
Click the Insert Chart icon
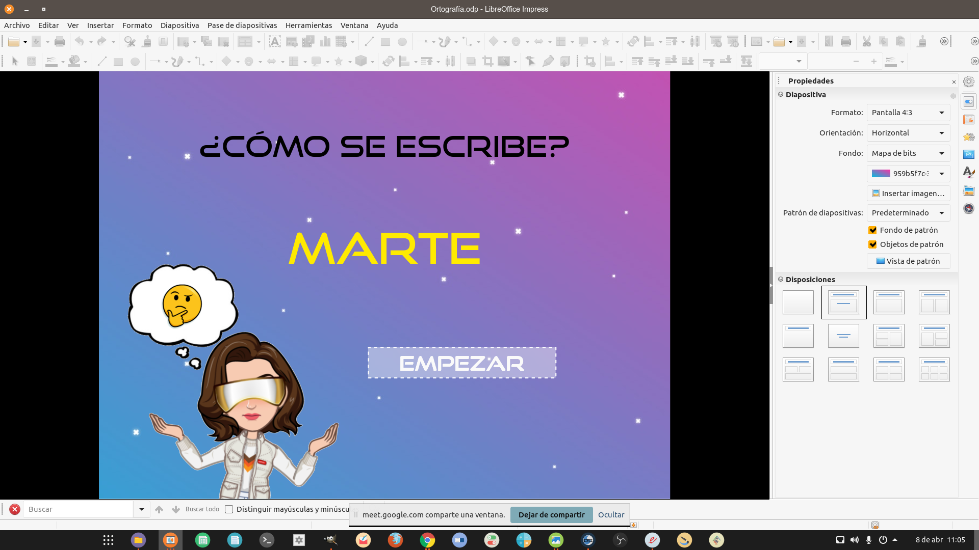325,42
